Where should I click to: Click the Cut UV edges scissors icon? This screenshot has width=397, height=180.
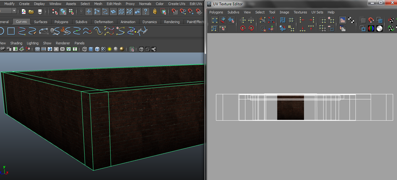[x=263, y=20]
